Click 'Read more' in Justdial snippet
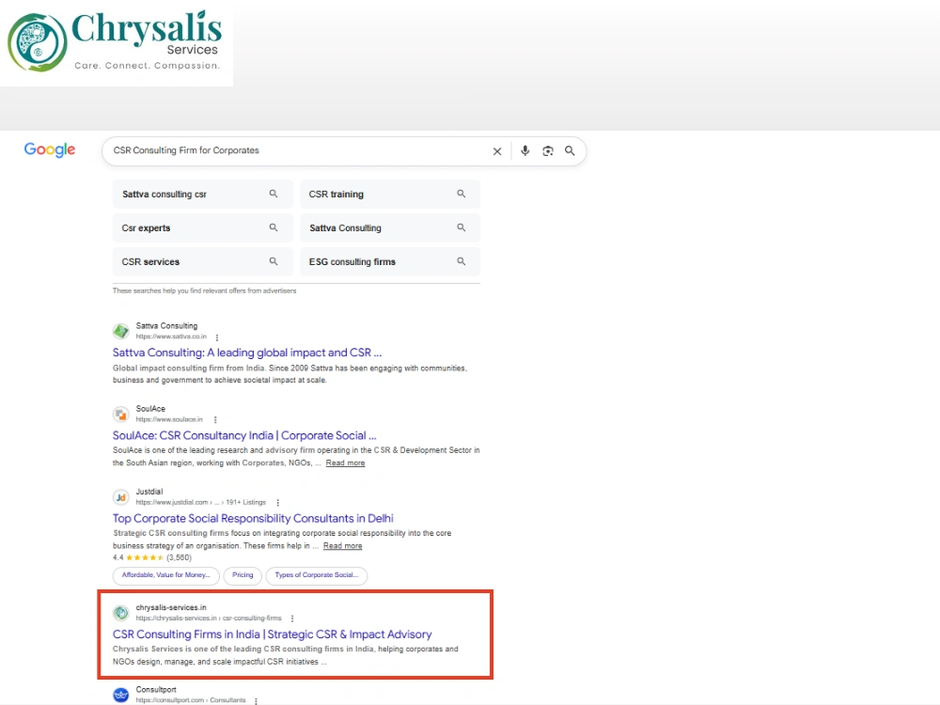Screen dimensions: 940x705 click(342, 545)
